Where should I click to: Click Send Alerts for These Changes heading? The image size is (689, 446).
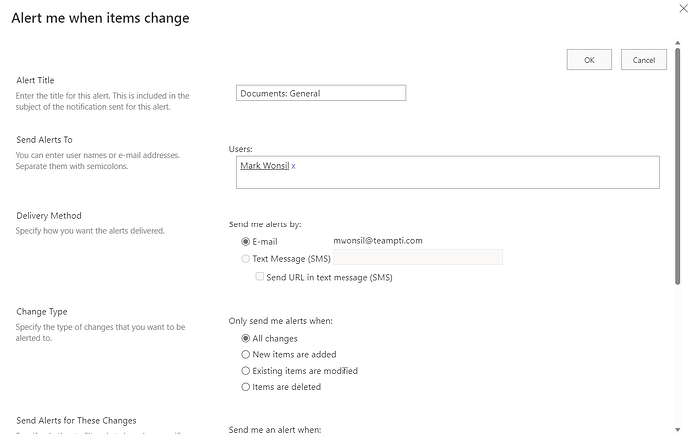click(x=76, y=420)
